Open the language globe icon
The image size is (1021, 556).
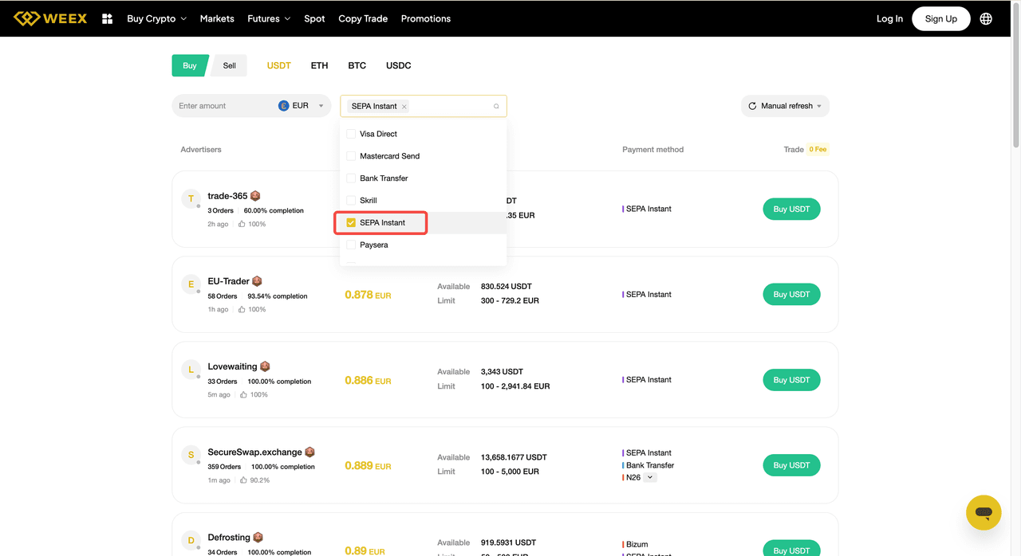pyautogui.click(x=986, y=18)
